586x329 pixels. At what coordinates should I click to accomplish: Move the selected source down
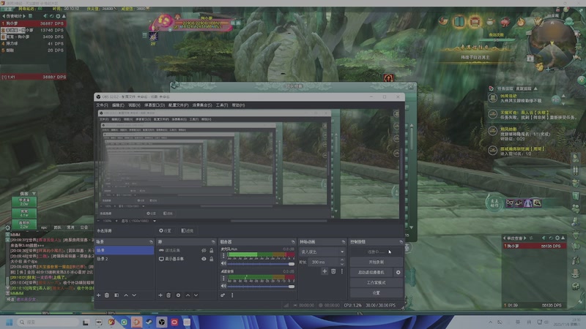pos(196,295)
